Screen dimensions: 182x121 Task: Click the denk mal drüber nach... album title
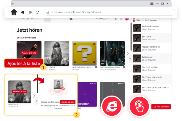pyautogui.click(x=82, y=67)
